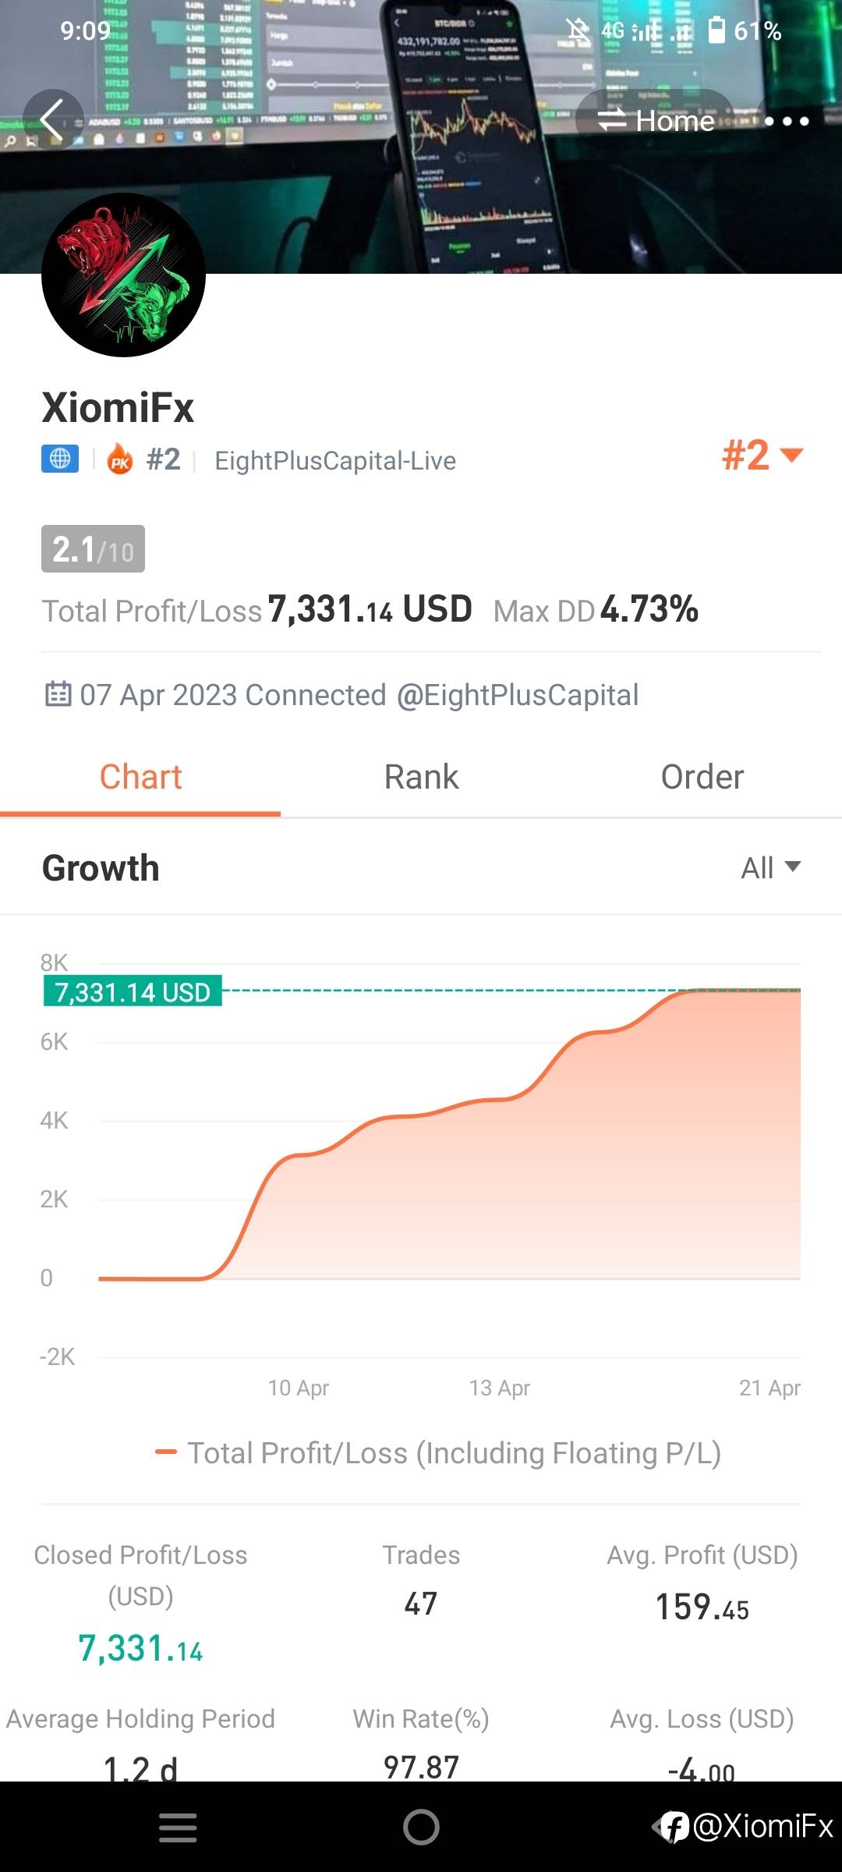Switch to the Rank tab
The width and height of the screenshot is (842, 1872).
421,777
